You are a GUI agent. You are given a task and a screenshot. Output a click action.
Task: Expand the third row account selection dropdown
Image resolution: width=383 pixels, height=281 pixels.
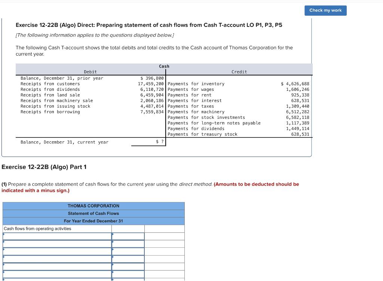pos(56,251)
